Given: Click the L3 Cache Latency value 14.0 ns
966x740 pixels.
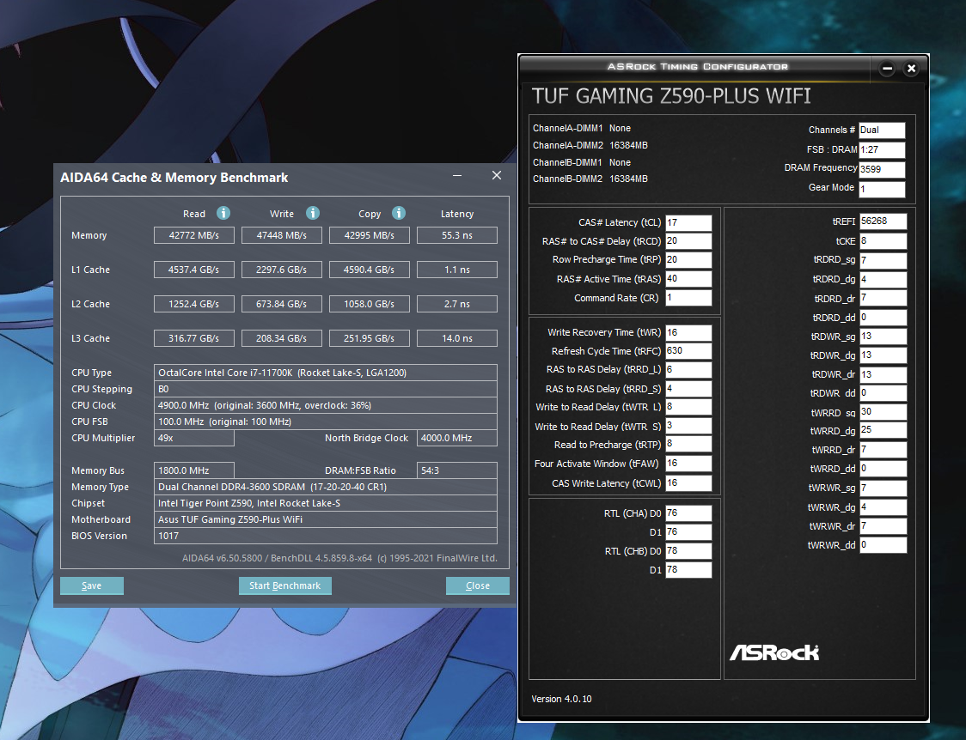Looking at the screenshot, I should tap(457, 338).
